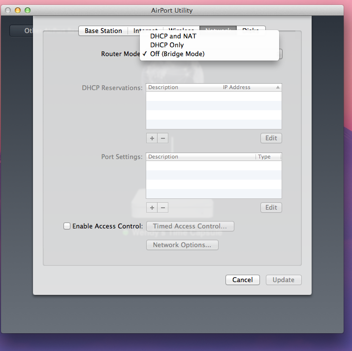
Task: Click the Update button
Action: point(284,280)
